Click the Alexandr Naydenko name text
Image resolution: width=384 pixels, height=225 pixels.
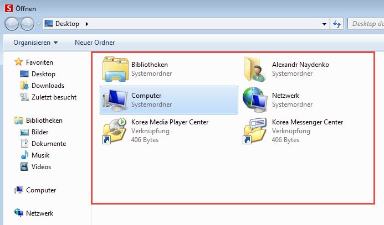tap(300, 65)
